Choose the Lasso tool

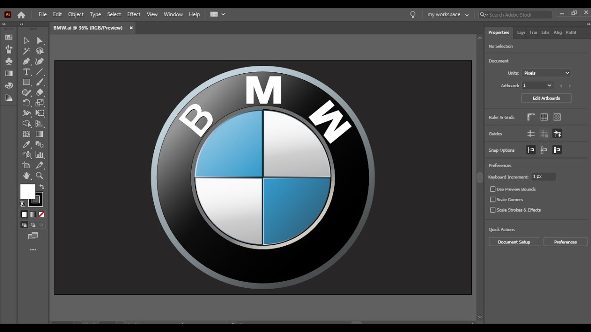coord(40,51)
